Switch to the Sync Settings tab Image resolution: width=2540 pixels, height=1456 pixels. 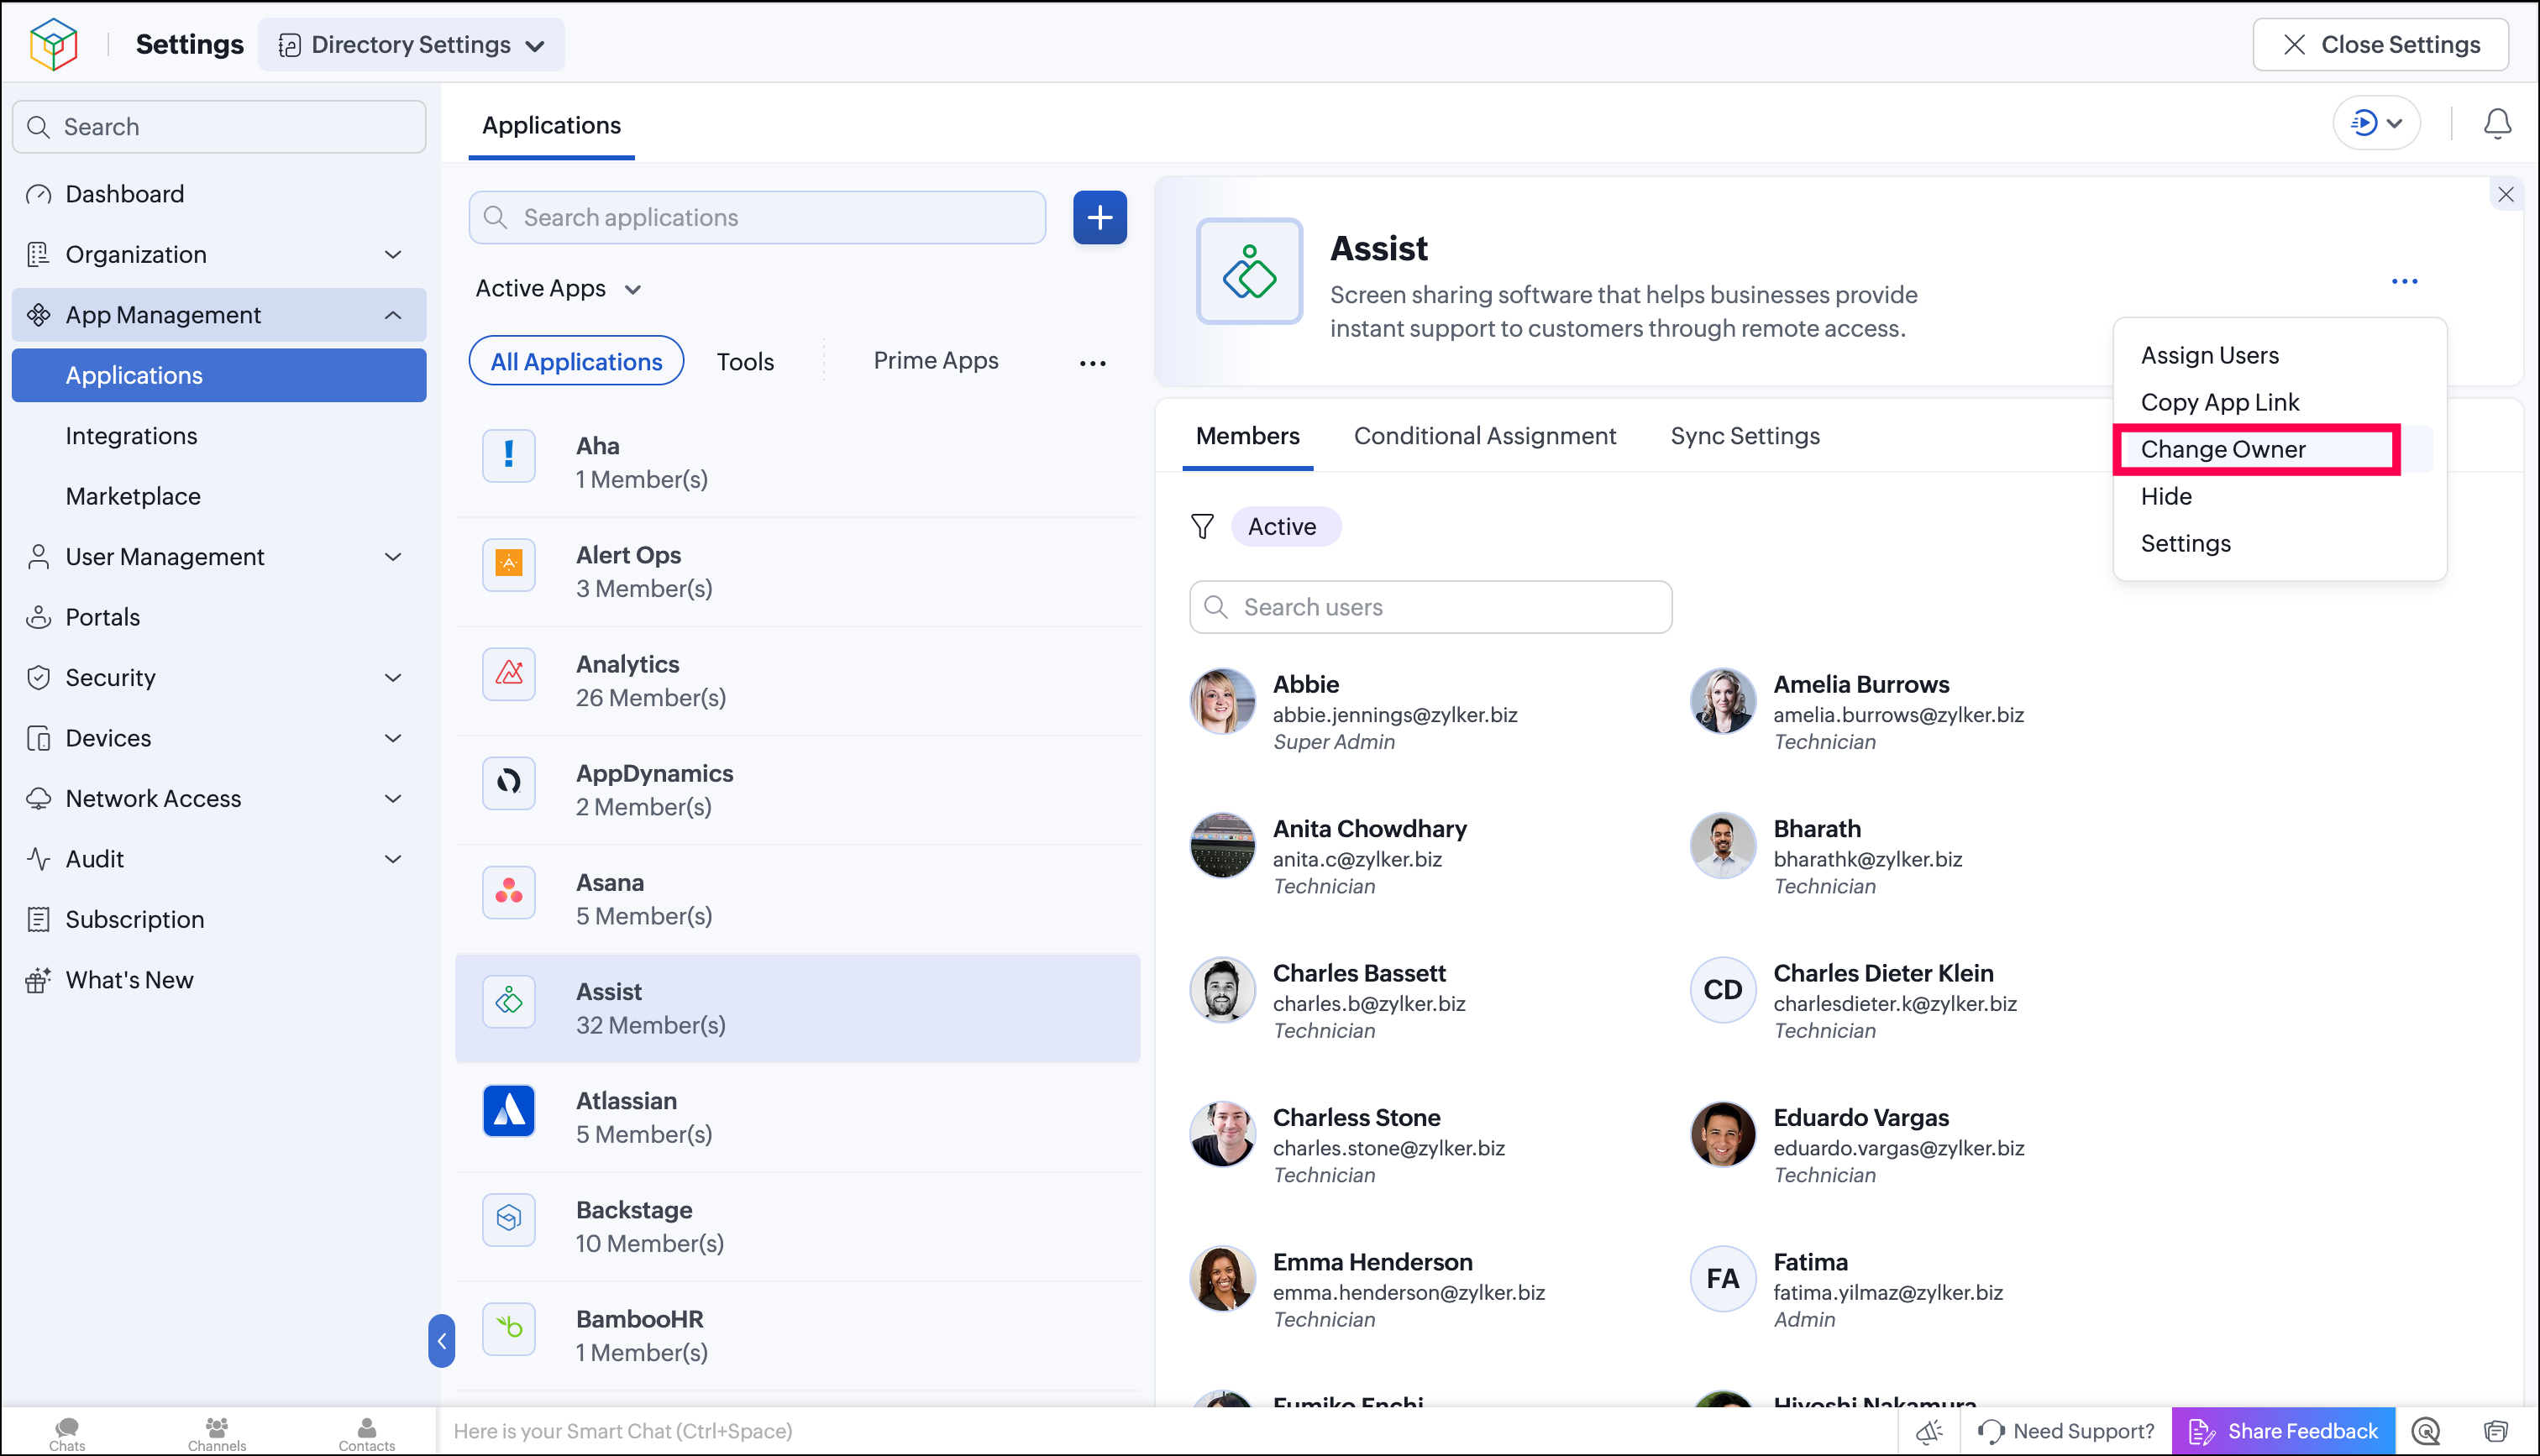1745,436
